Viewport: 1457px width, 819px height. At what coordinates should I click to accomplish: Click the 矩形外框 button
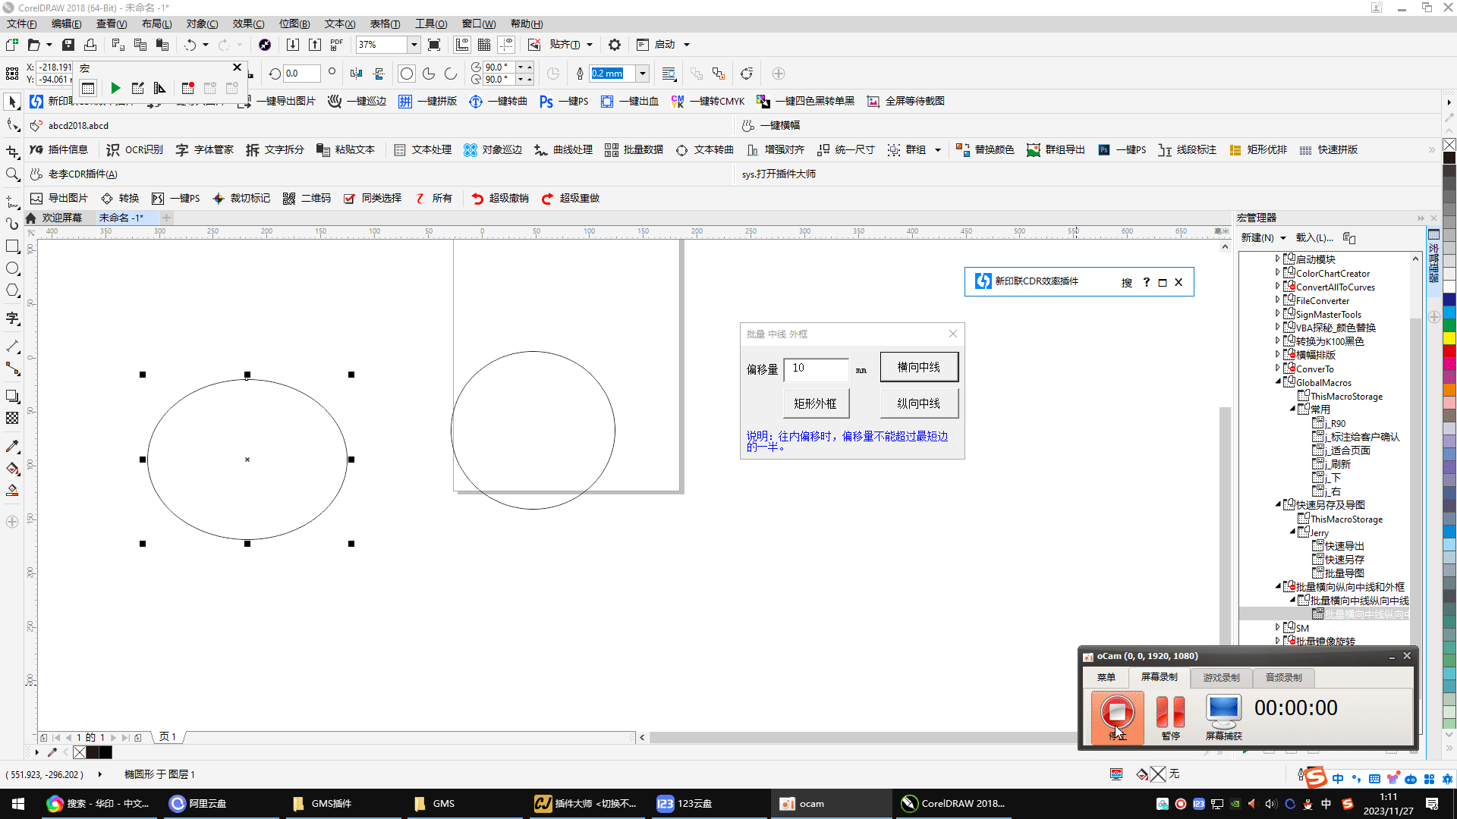pyautogui.click(x=815, y=403)
